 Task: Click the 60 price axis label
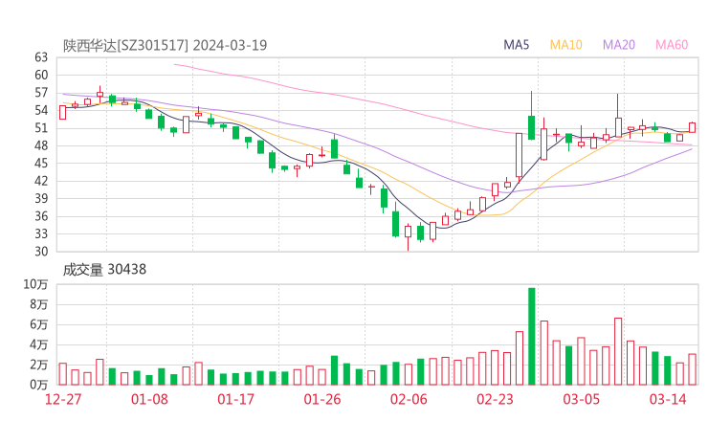point(41,75)
